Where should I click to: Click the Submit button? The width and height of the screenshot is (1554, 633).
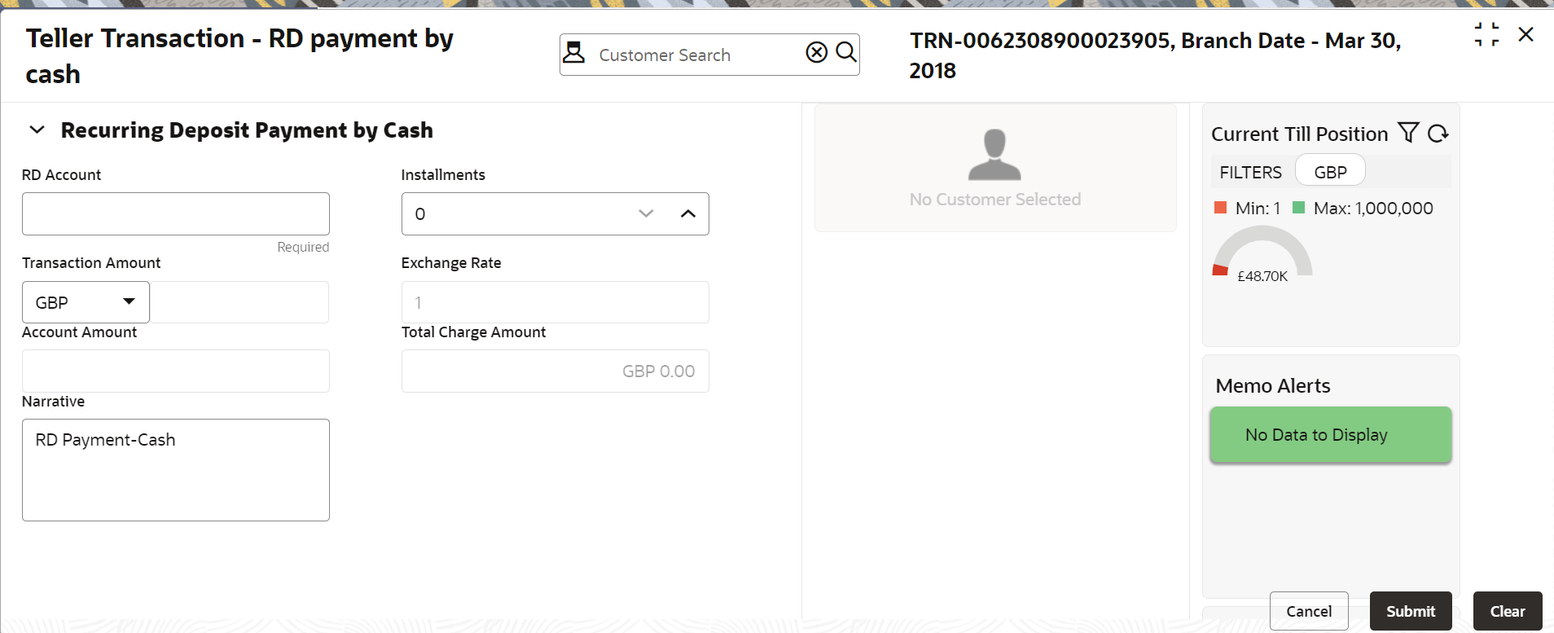pos(1411,611)
